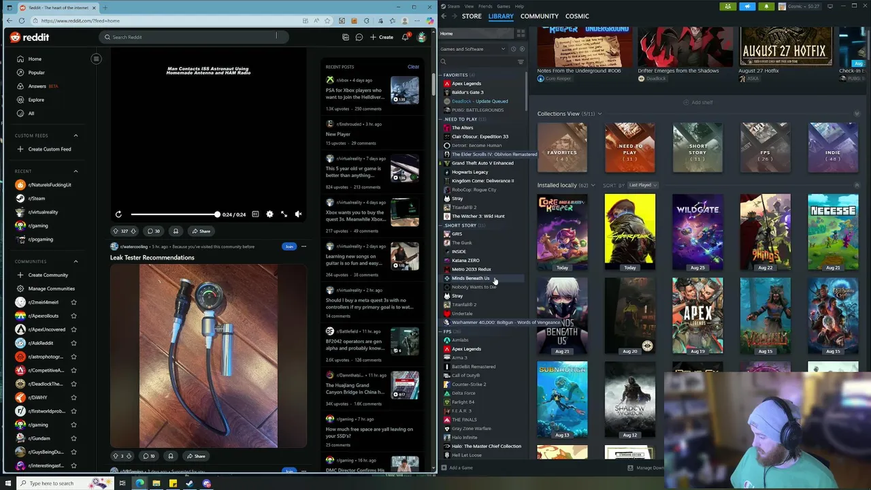Screen dimensions: 871x490
Task: Open the Friends menu in Steam
Action: pyautogui.click(x=485, y=6)
